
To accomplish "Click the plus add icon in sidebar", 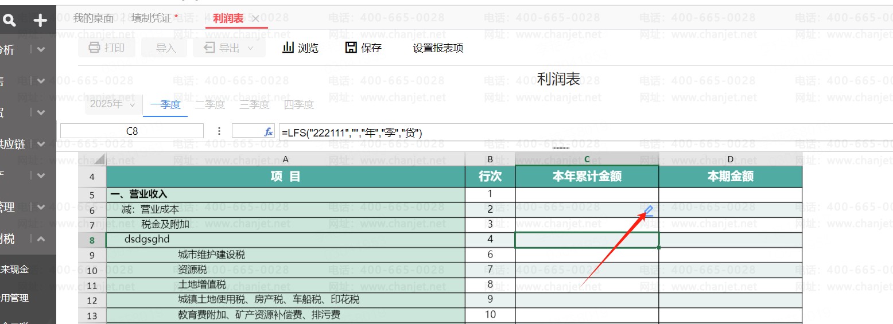I will [x=40, y=21].
